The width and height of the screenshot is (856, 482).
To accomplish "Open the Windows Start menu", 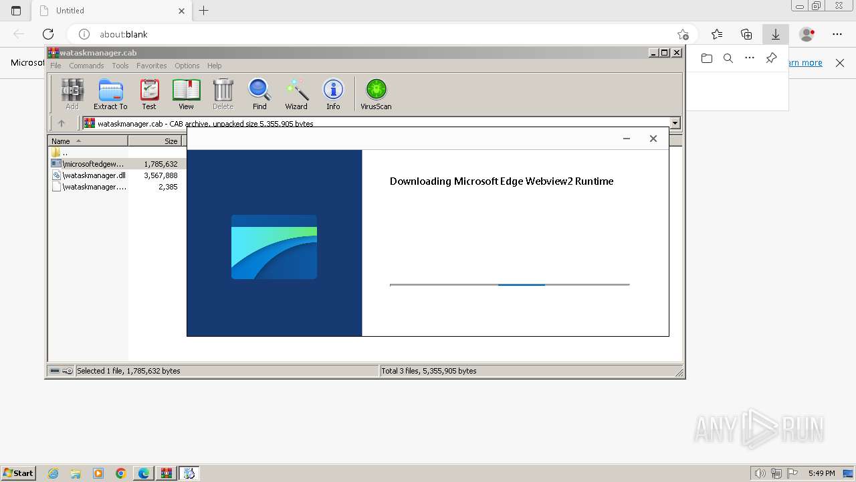I will [19, 473].
